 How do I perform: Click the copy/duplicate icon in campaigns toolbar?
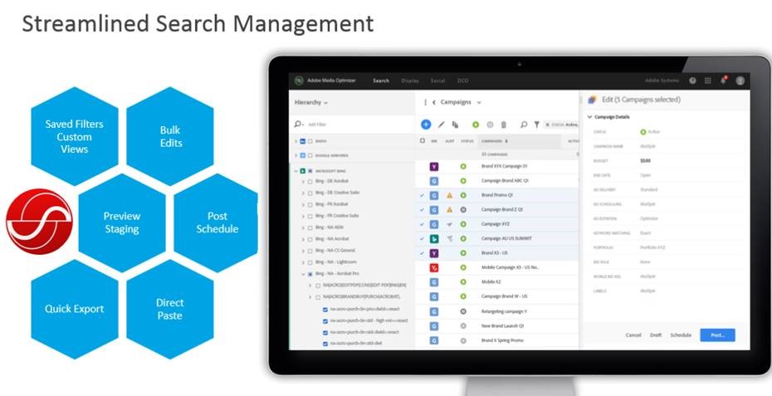(456, 125)
